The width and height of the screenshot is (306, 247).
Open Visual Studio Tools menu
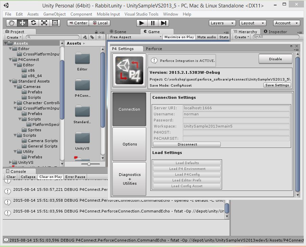point(141,14)
